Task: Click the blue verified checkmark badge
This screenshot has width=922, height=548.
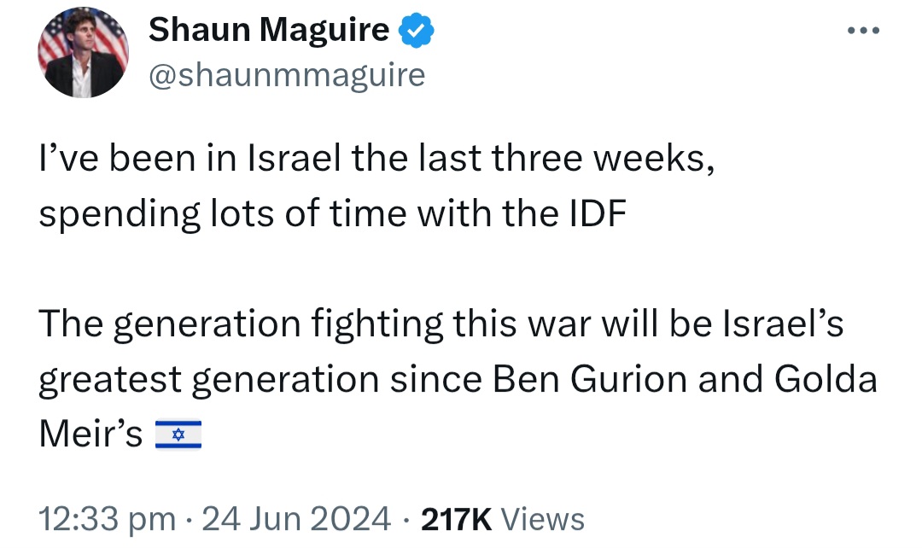Action: pyautogui.click(x=417, y=30)
